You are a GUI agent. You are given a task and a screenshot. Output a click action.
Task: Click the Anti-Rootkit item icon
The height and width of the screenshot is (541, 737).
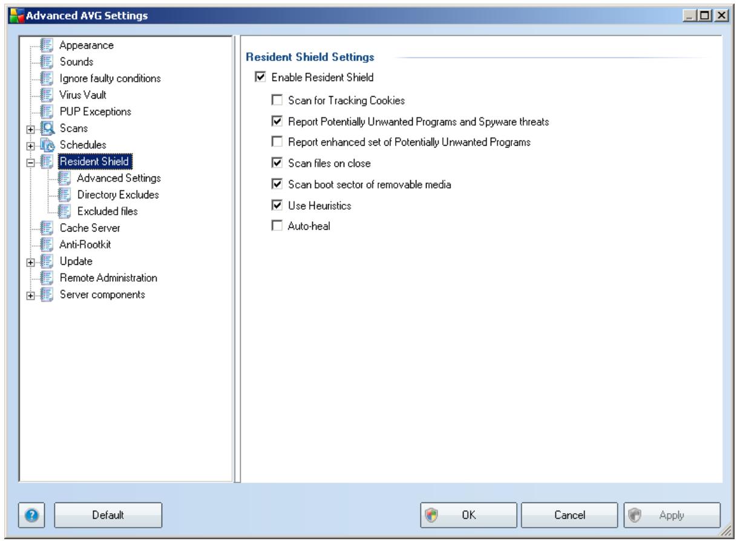[45, 244]
